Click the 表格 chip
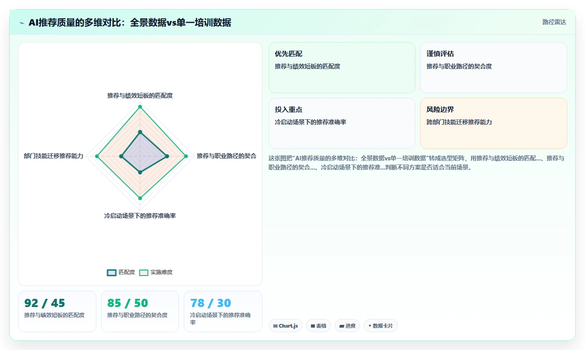 [319, 326]
